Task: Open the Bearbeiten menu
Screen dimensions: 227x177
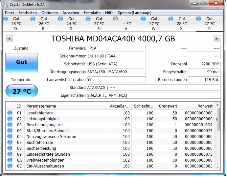Action: coord(28,13)
